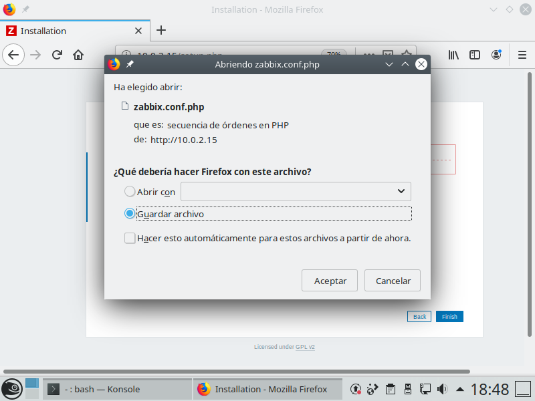
Task: Open the network connections tray icon
Action: coord(372,389)
